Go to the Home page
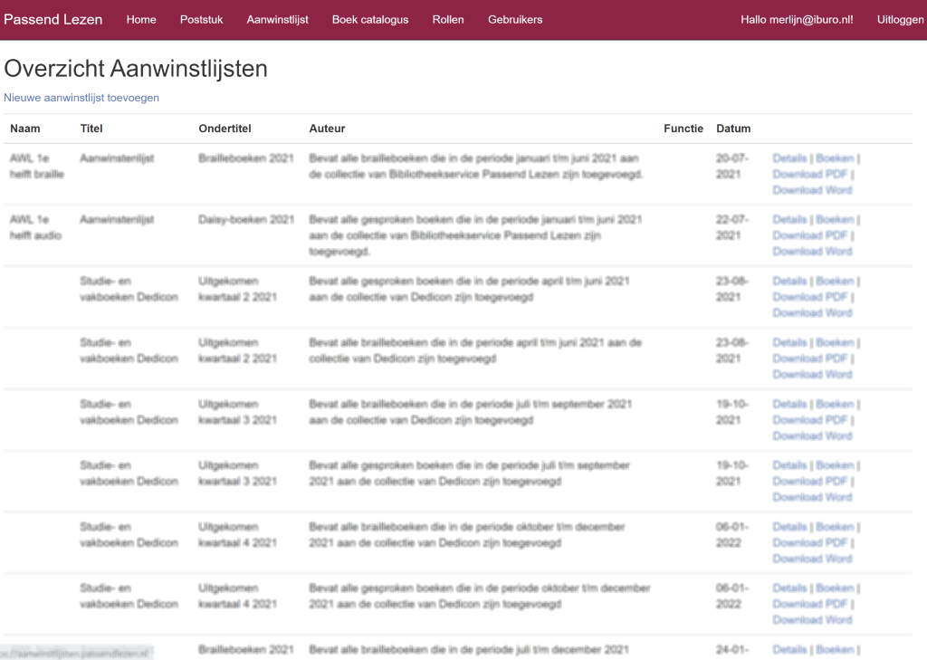The image size is (927, 660). (x=141, y=19)
